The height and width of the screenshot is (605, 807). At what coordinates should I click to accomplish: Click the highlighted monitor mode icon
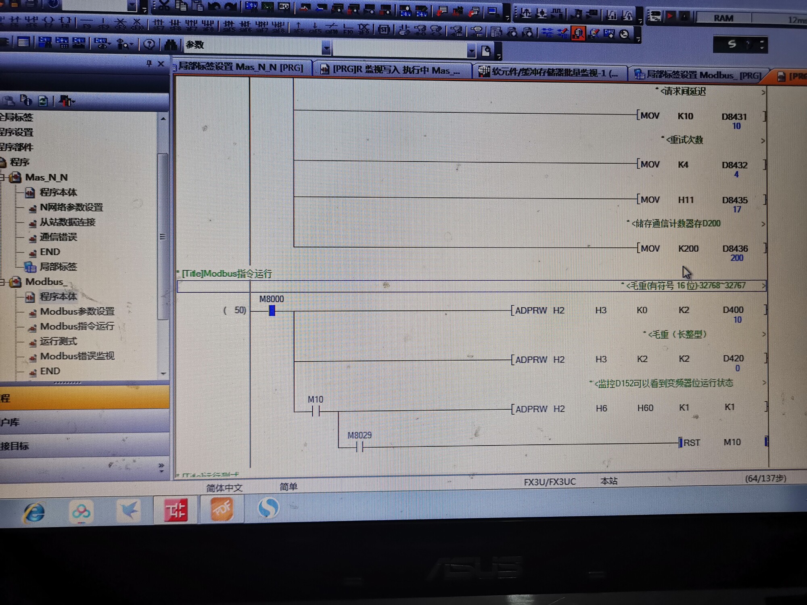(578, 33)
